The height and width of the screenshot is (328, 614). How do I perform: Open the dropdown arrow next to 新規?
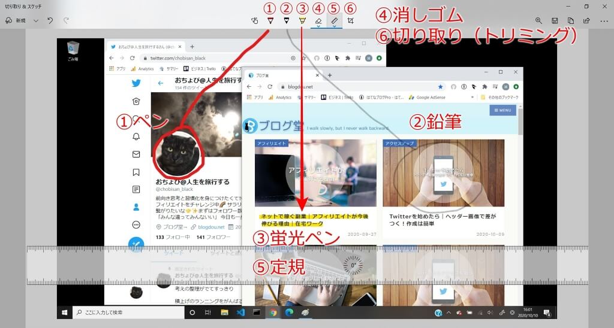pos(36,21)
